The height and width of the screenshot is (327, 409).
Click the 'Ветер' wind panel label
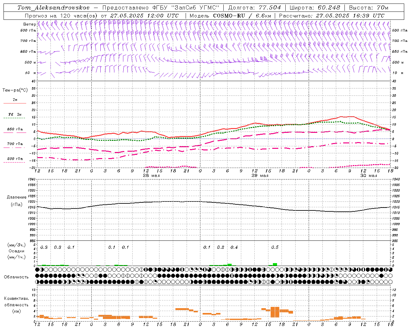coord(29,24)
